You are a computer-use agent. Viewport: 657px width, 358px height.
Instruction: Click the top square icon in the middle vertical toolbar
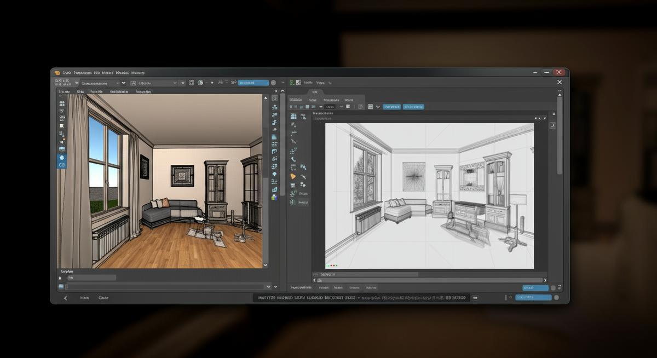pos(274,99)
